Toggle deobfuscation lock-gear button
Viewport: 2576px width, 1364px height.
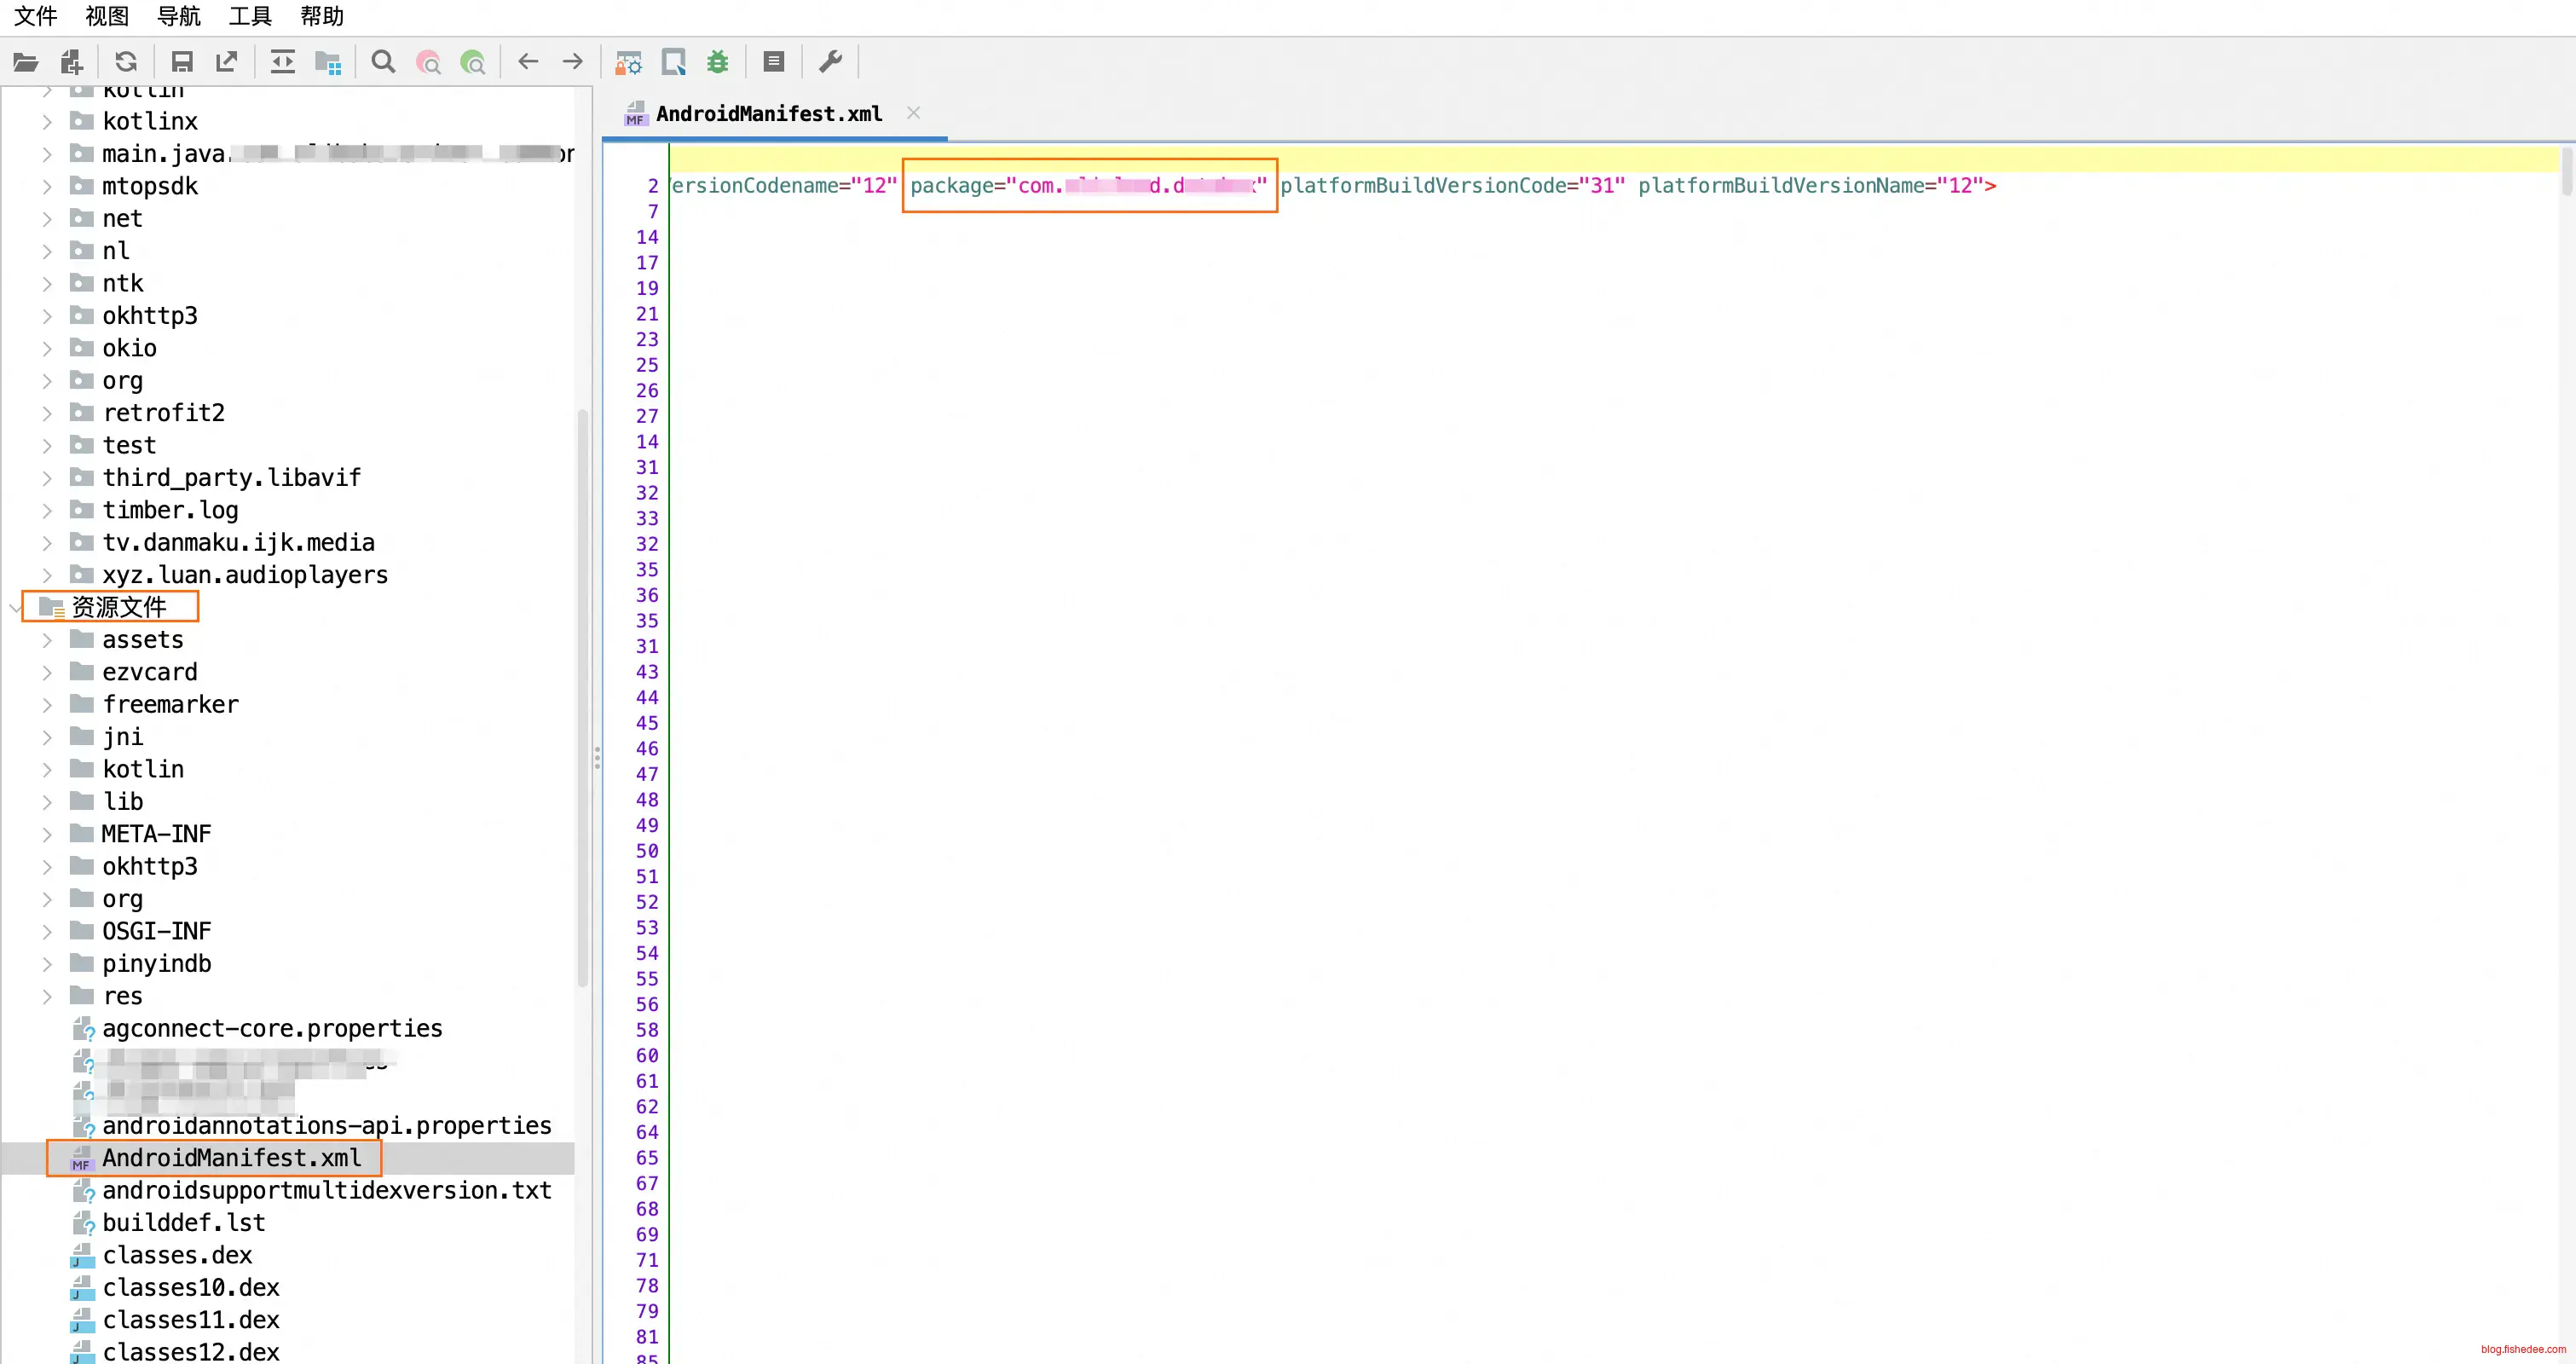click(x=628, y=62)
